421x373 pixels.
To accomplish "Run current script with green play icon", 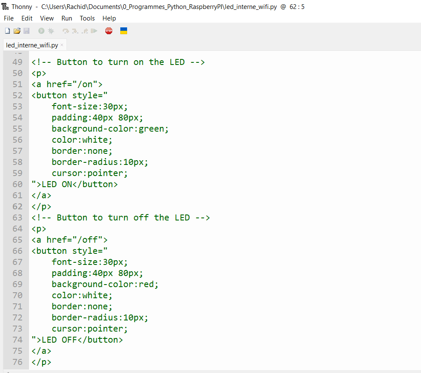I will click(41, 31).
